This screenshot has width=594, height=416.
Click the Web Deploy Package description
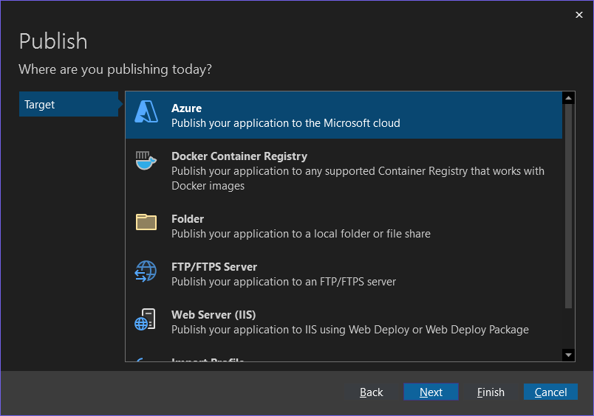tap(350, 330)
